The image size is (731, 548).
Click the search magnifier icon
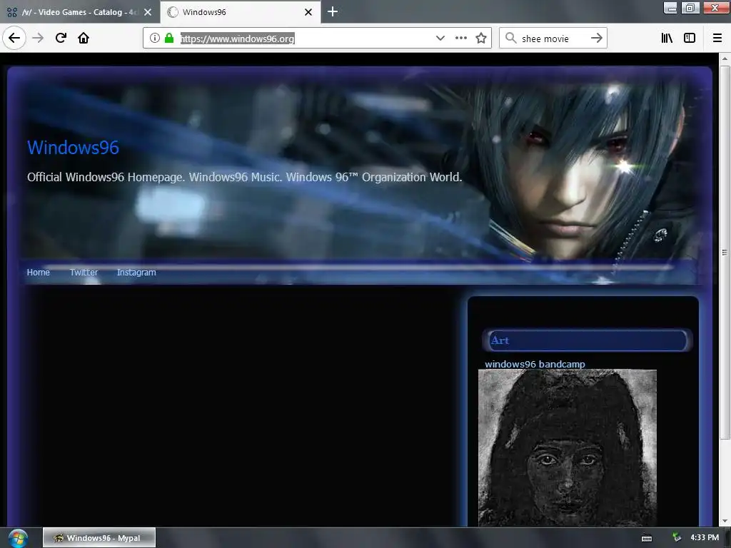(x=511, y=39)
